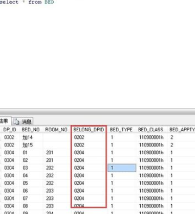
Task: Select the BED_TYPE column header
Action: (121, 130)
